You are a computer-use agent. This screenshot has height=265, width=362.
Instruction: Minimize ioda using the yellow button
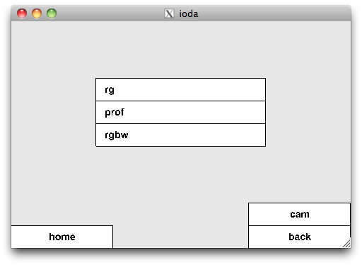[37, 13]
